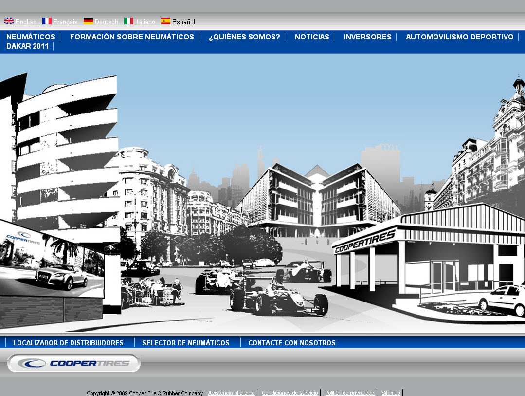Open the Neumáticos menu
The image size is (525, 396).
31,37
